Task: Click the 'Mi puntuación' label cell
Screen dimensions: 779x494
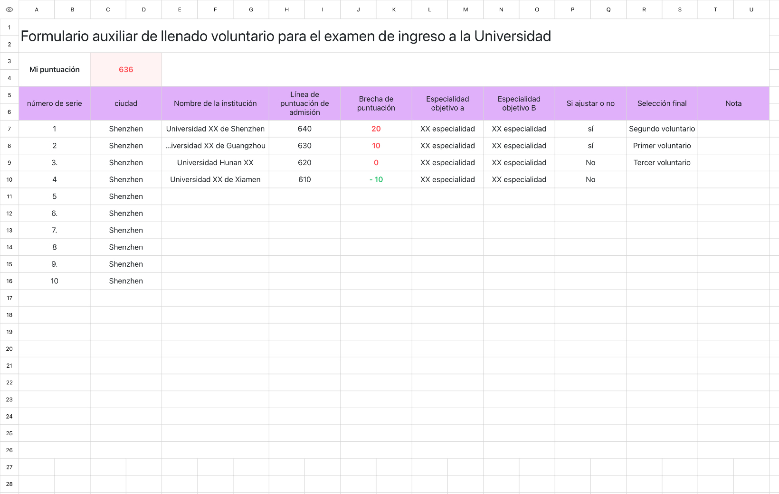Action: tap(55, 70)
